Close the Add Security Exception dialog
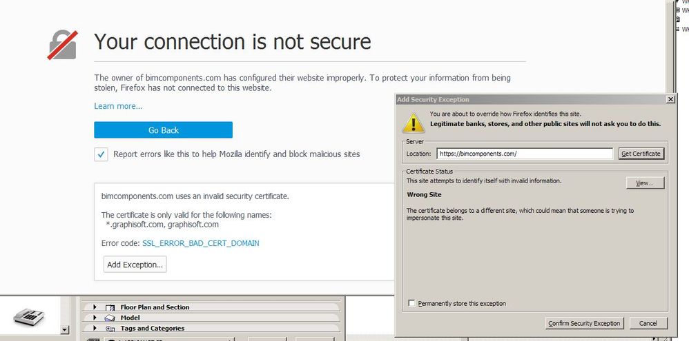The image size is (689, 341). [670, 99]
